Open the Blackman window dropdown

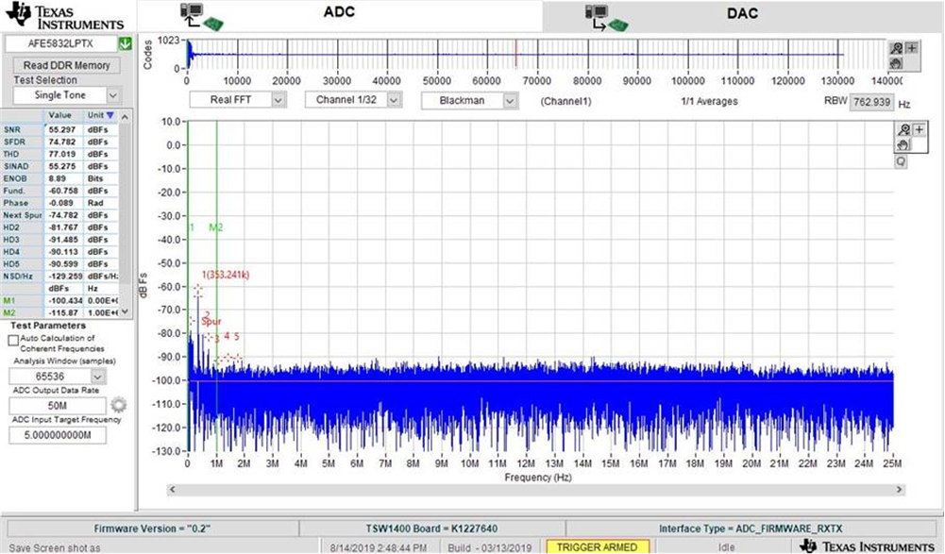click(x=510, y=100)
